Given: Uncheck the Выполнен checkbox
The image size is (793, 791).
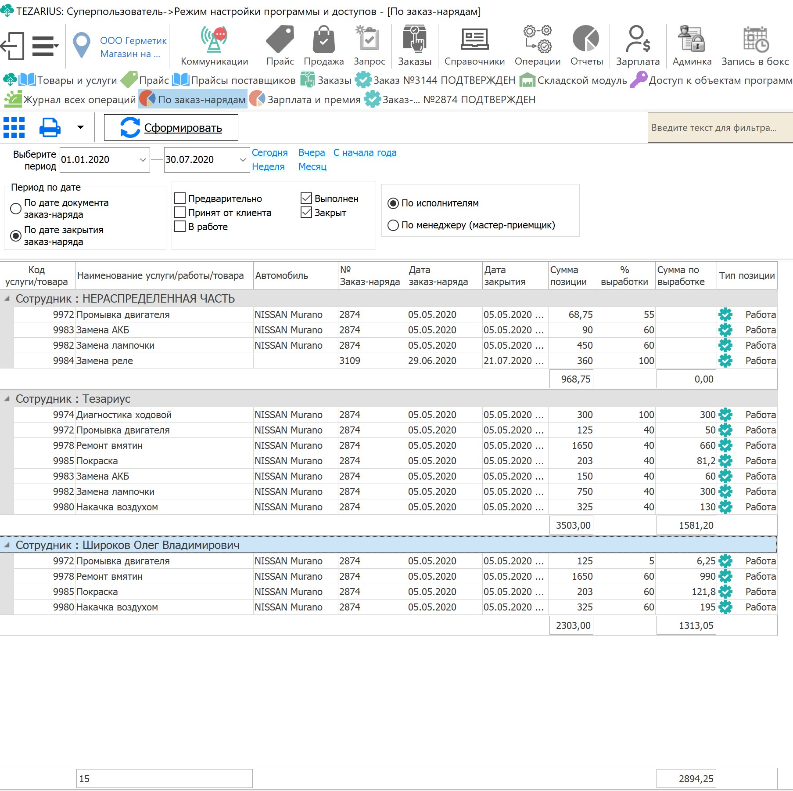Looking at the screenshot, I should (306, 199).
